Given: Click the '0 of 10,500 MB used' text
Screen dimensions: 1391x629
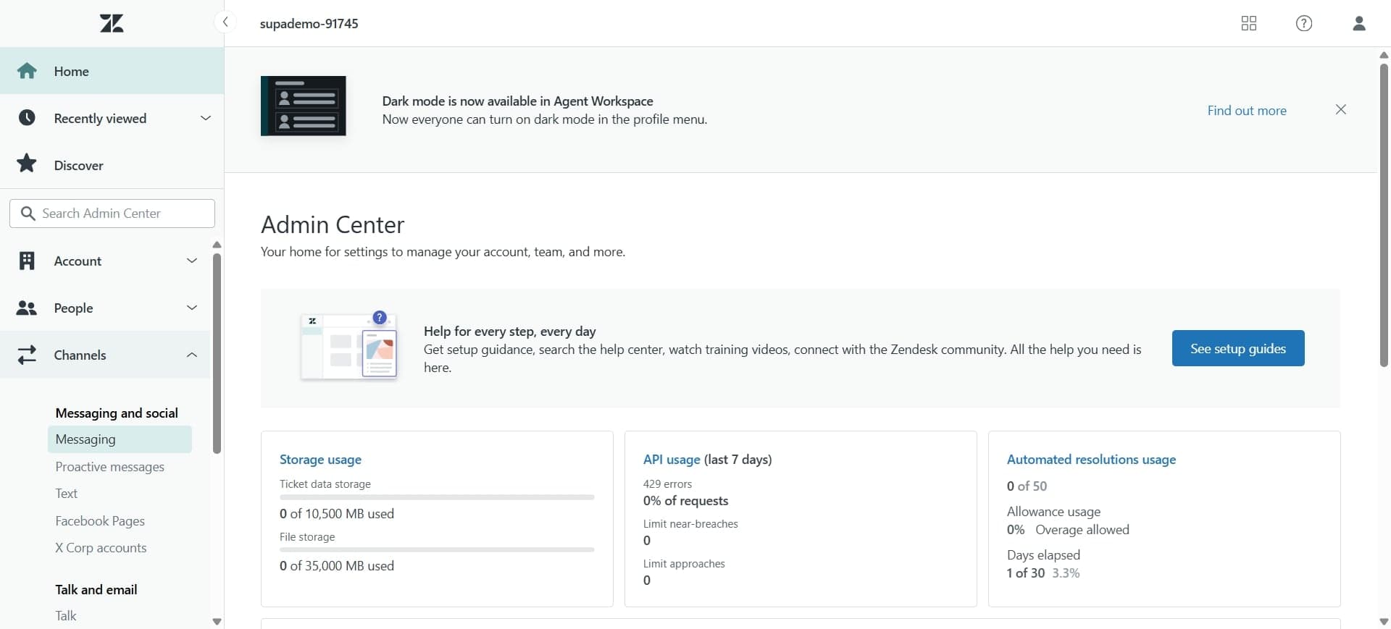Looking at the screenshot, I should [337, 514].
